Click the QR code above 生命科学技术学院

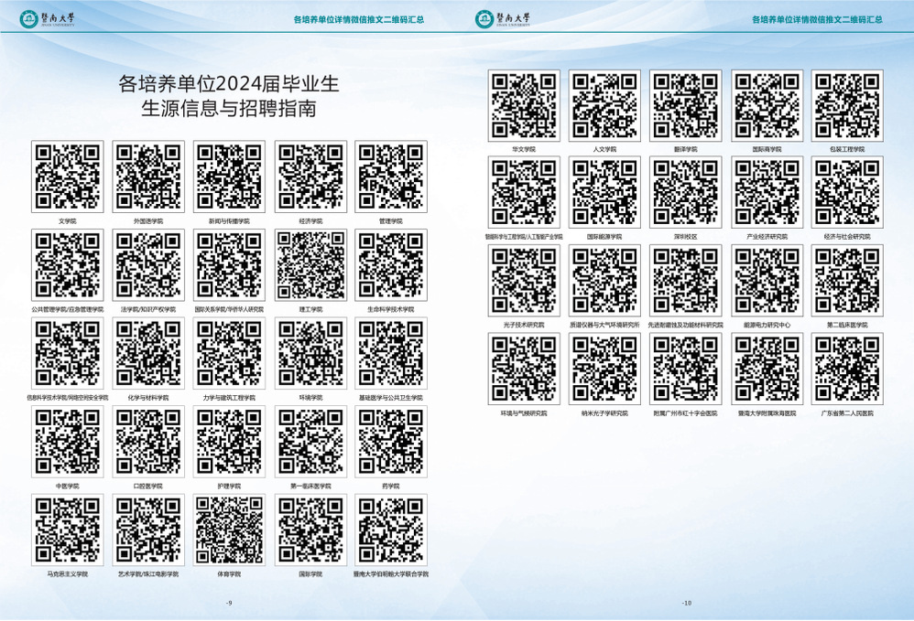point(390,265)
